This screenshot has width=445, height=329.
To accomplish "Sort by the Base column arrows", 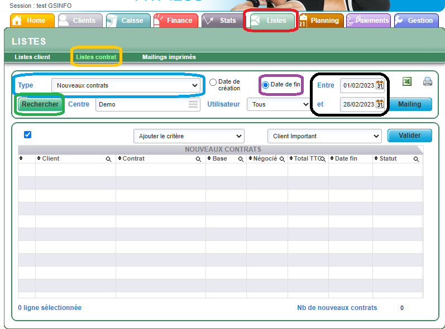I will 209,159.
